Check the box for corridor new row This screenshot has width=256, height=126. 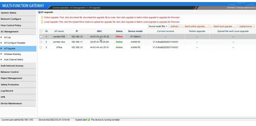click(41, 42)
